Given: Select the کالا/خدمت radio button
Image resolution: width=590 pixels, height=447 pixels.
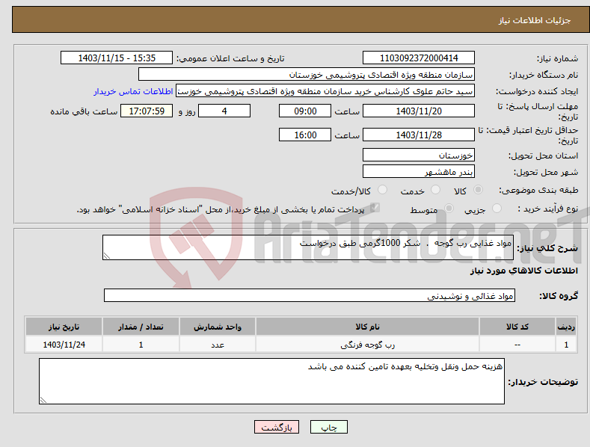Looking at the screenshot, I should coord(382,190).
